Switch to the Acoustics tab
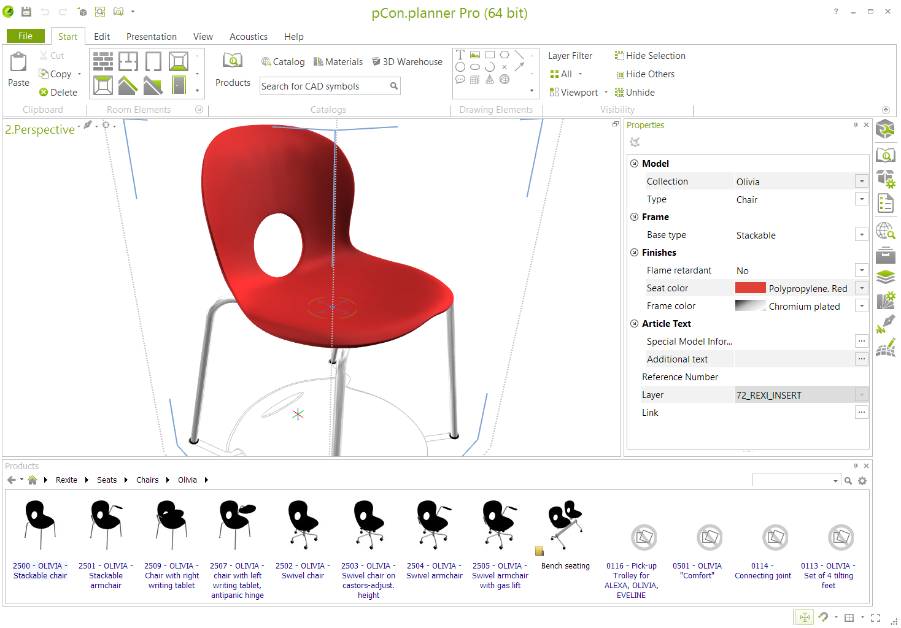The image size is (901, 628). pyautogui.click(x=249, y=37)
